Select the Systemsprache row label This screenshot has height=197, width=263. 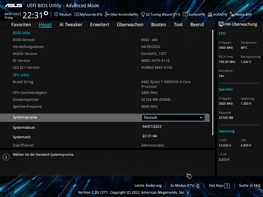[25, 117]
